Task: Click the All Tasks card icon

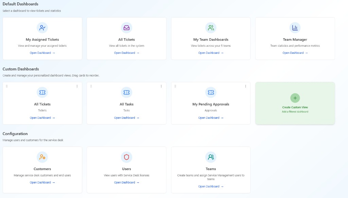Action: 126,92
